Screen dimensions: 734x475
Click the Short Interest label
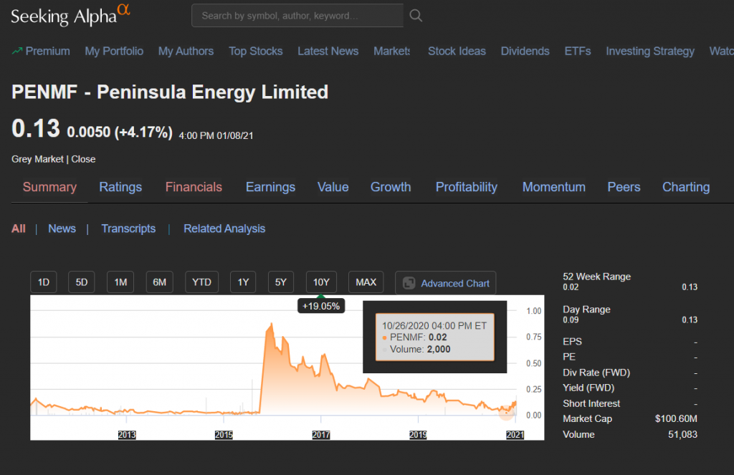591,403
